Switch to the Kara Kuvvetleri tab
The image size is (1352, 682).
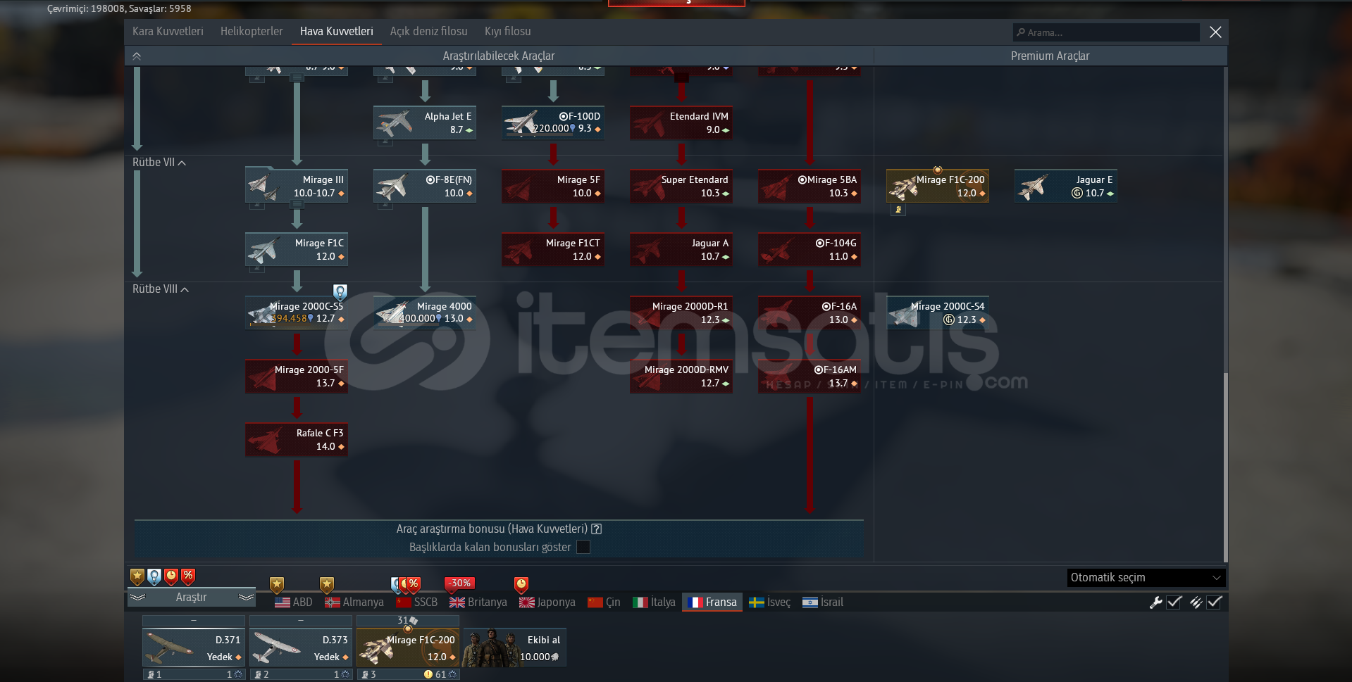point(168,32)
